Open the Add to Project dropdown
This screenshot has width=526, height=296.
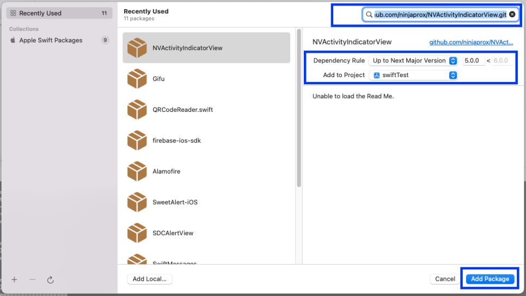coord(413,75)
